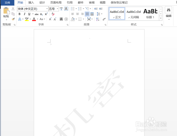
Task: Click the Decrease Indent icon
Action: point(96,9)
